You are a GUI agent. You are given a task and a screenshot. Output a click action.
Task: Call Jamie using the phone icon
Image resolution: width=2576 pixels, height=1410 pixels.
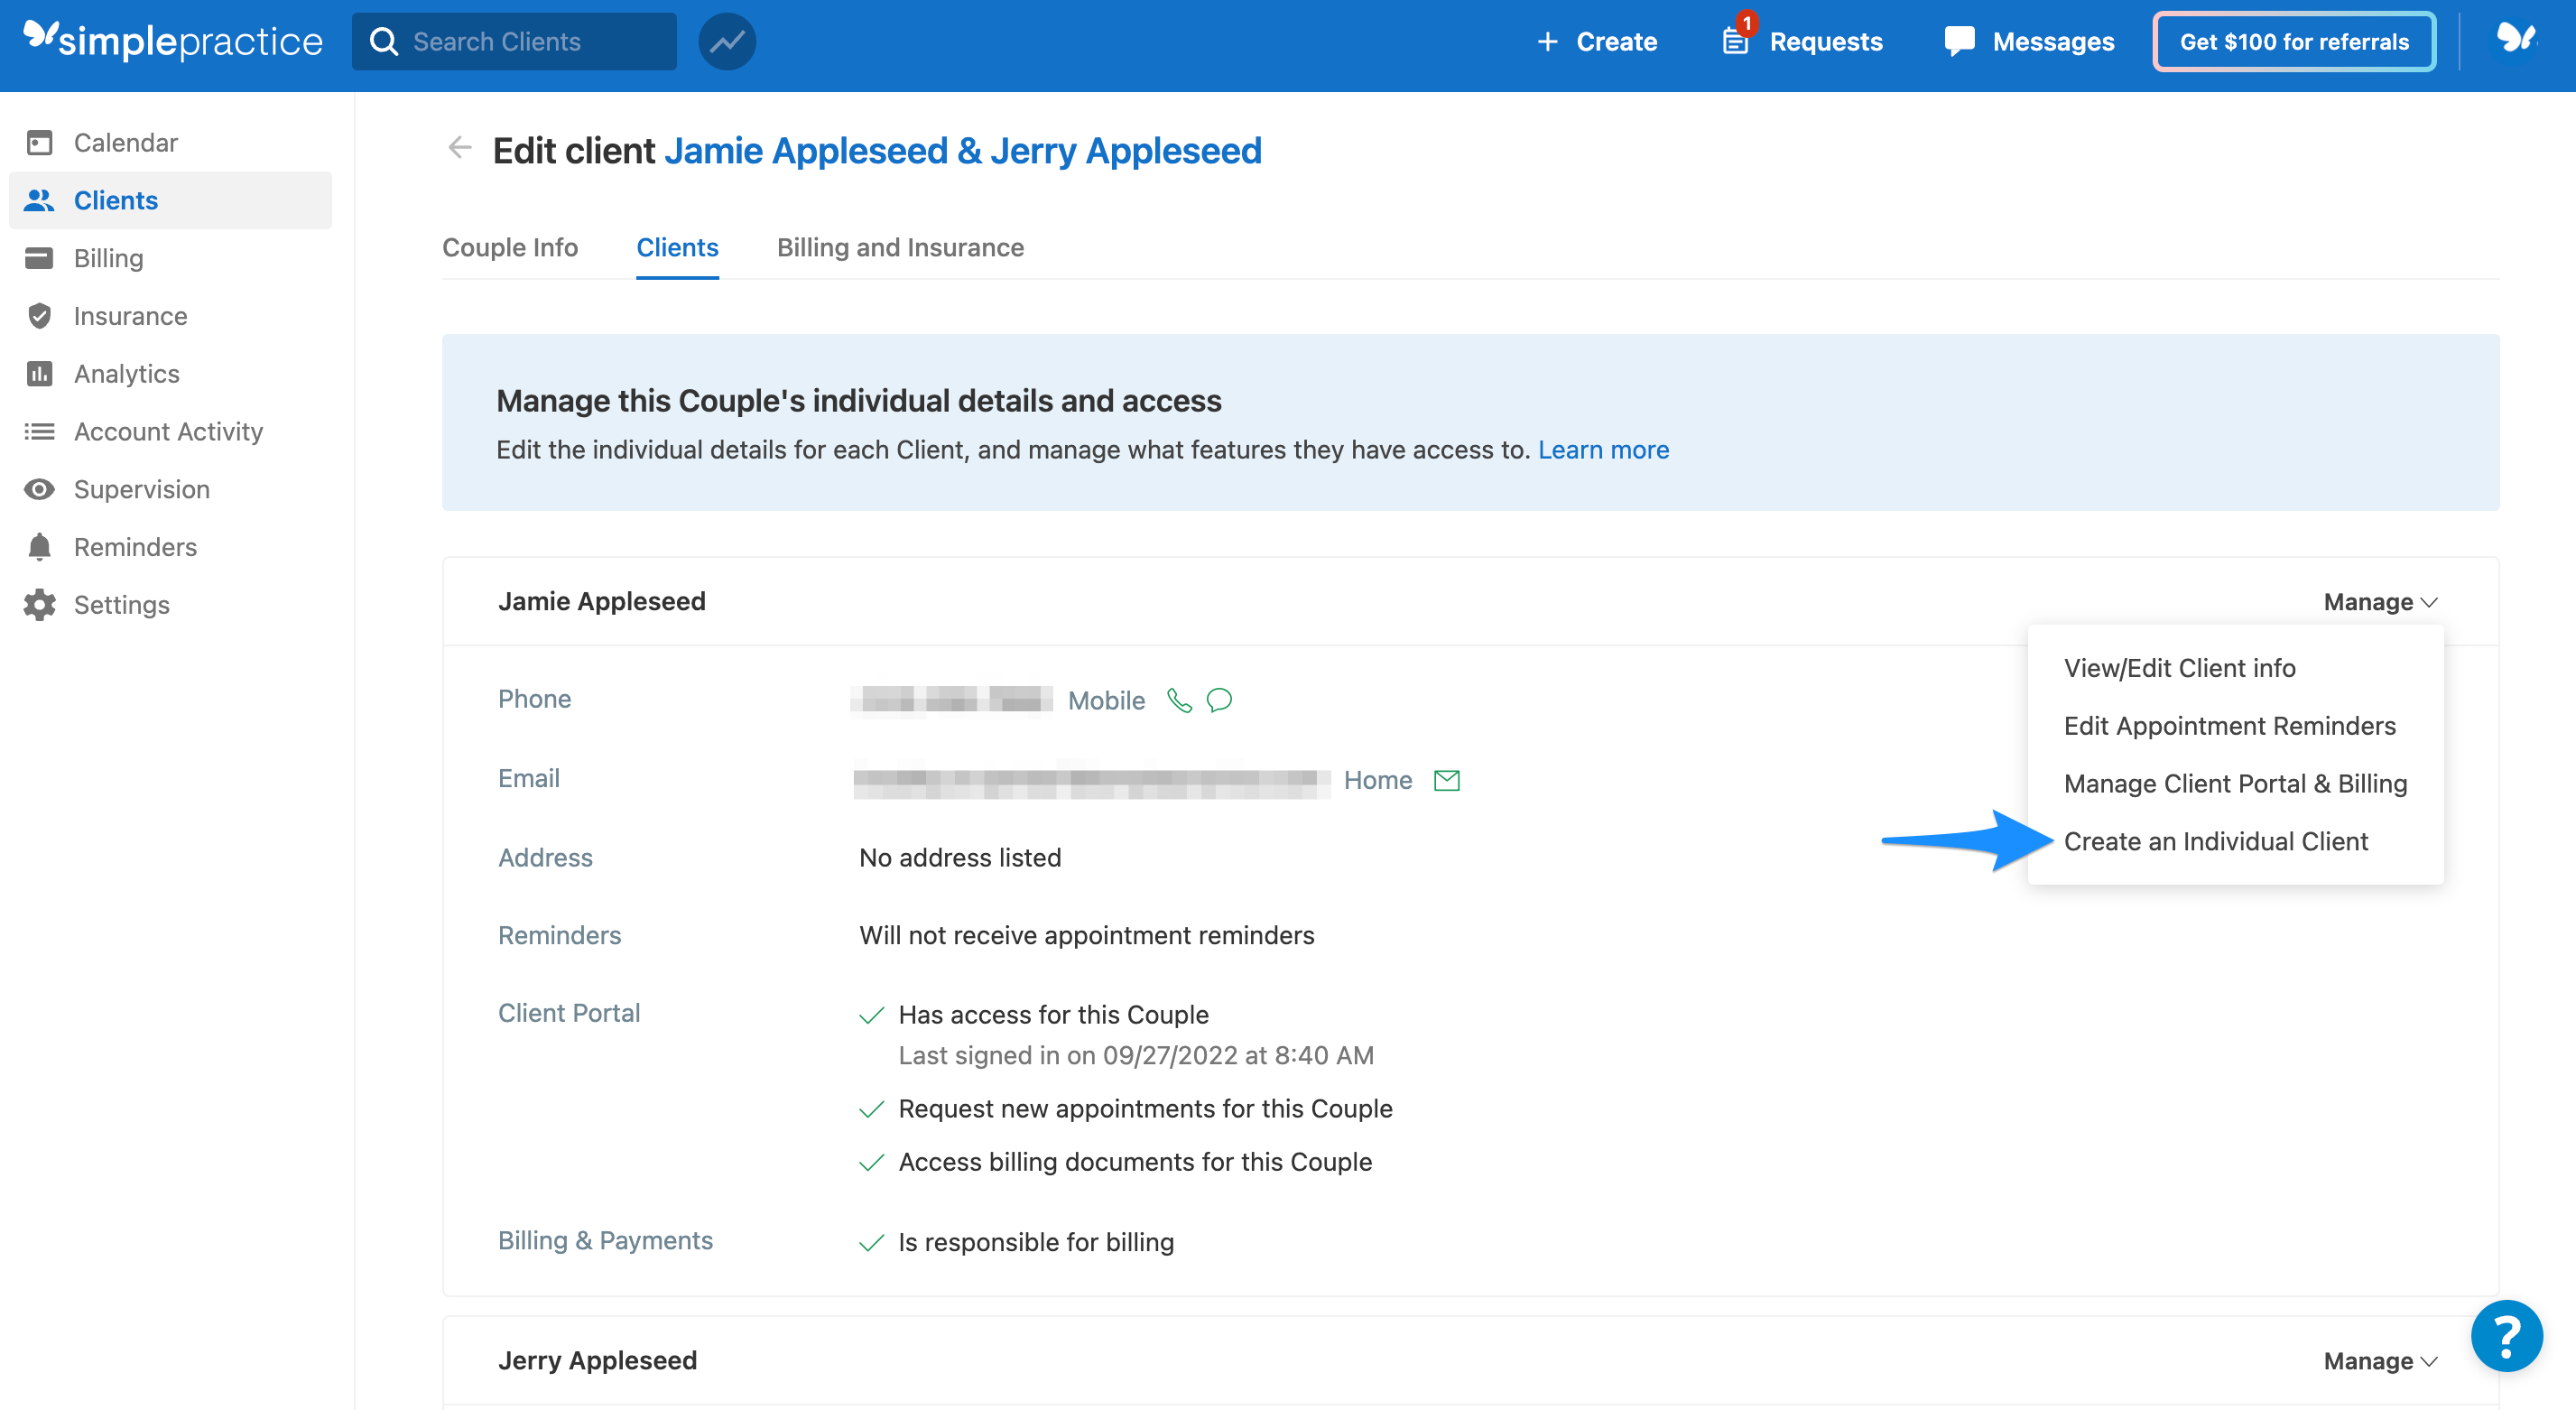pyautogui.click(x=1180, y=700)
